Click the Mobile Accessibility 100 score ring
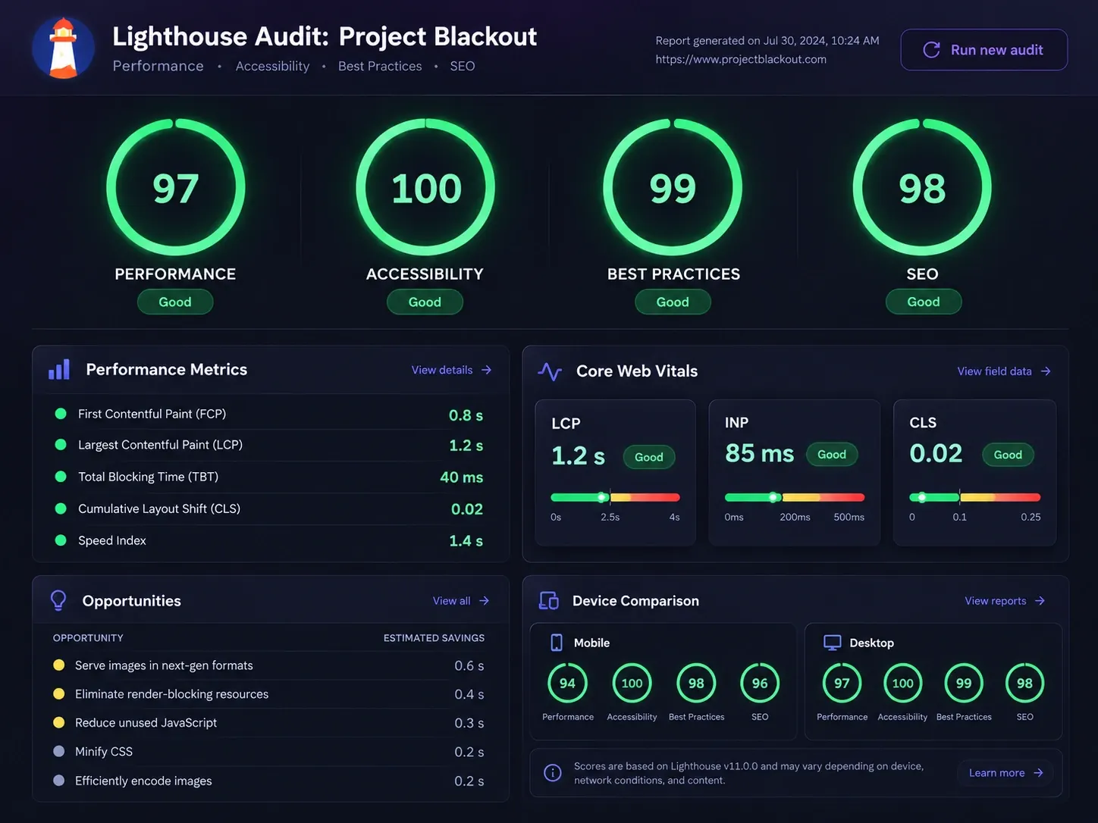The image size is (1098, 823). [x=632, y=684]
